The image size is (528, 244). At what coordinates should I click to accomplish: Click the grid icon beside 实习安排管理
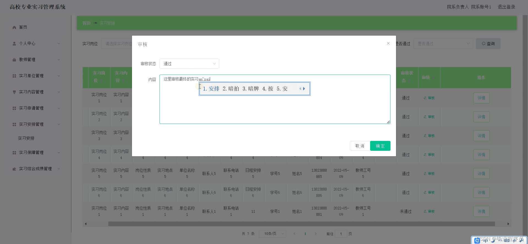point(14,124)
